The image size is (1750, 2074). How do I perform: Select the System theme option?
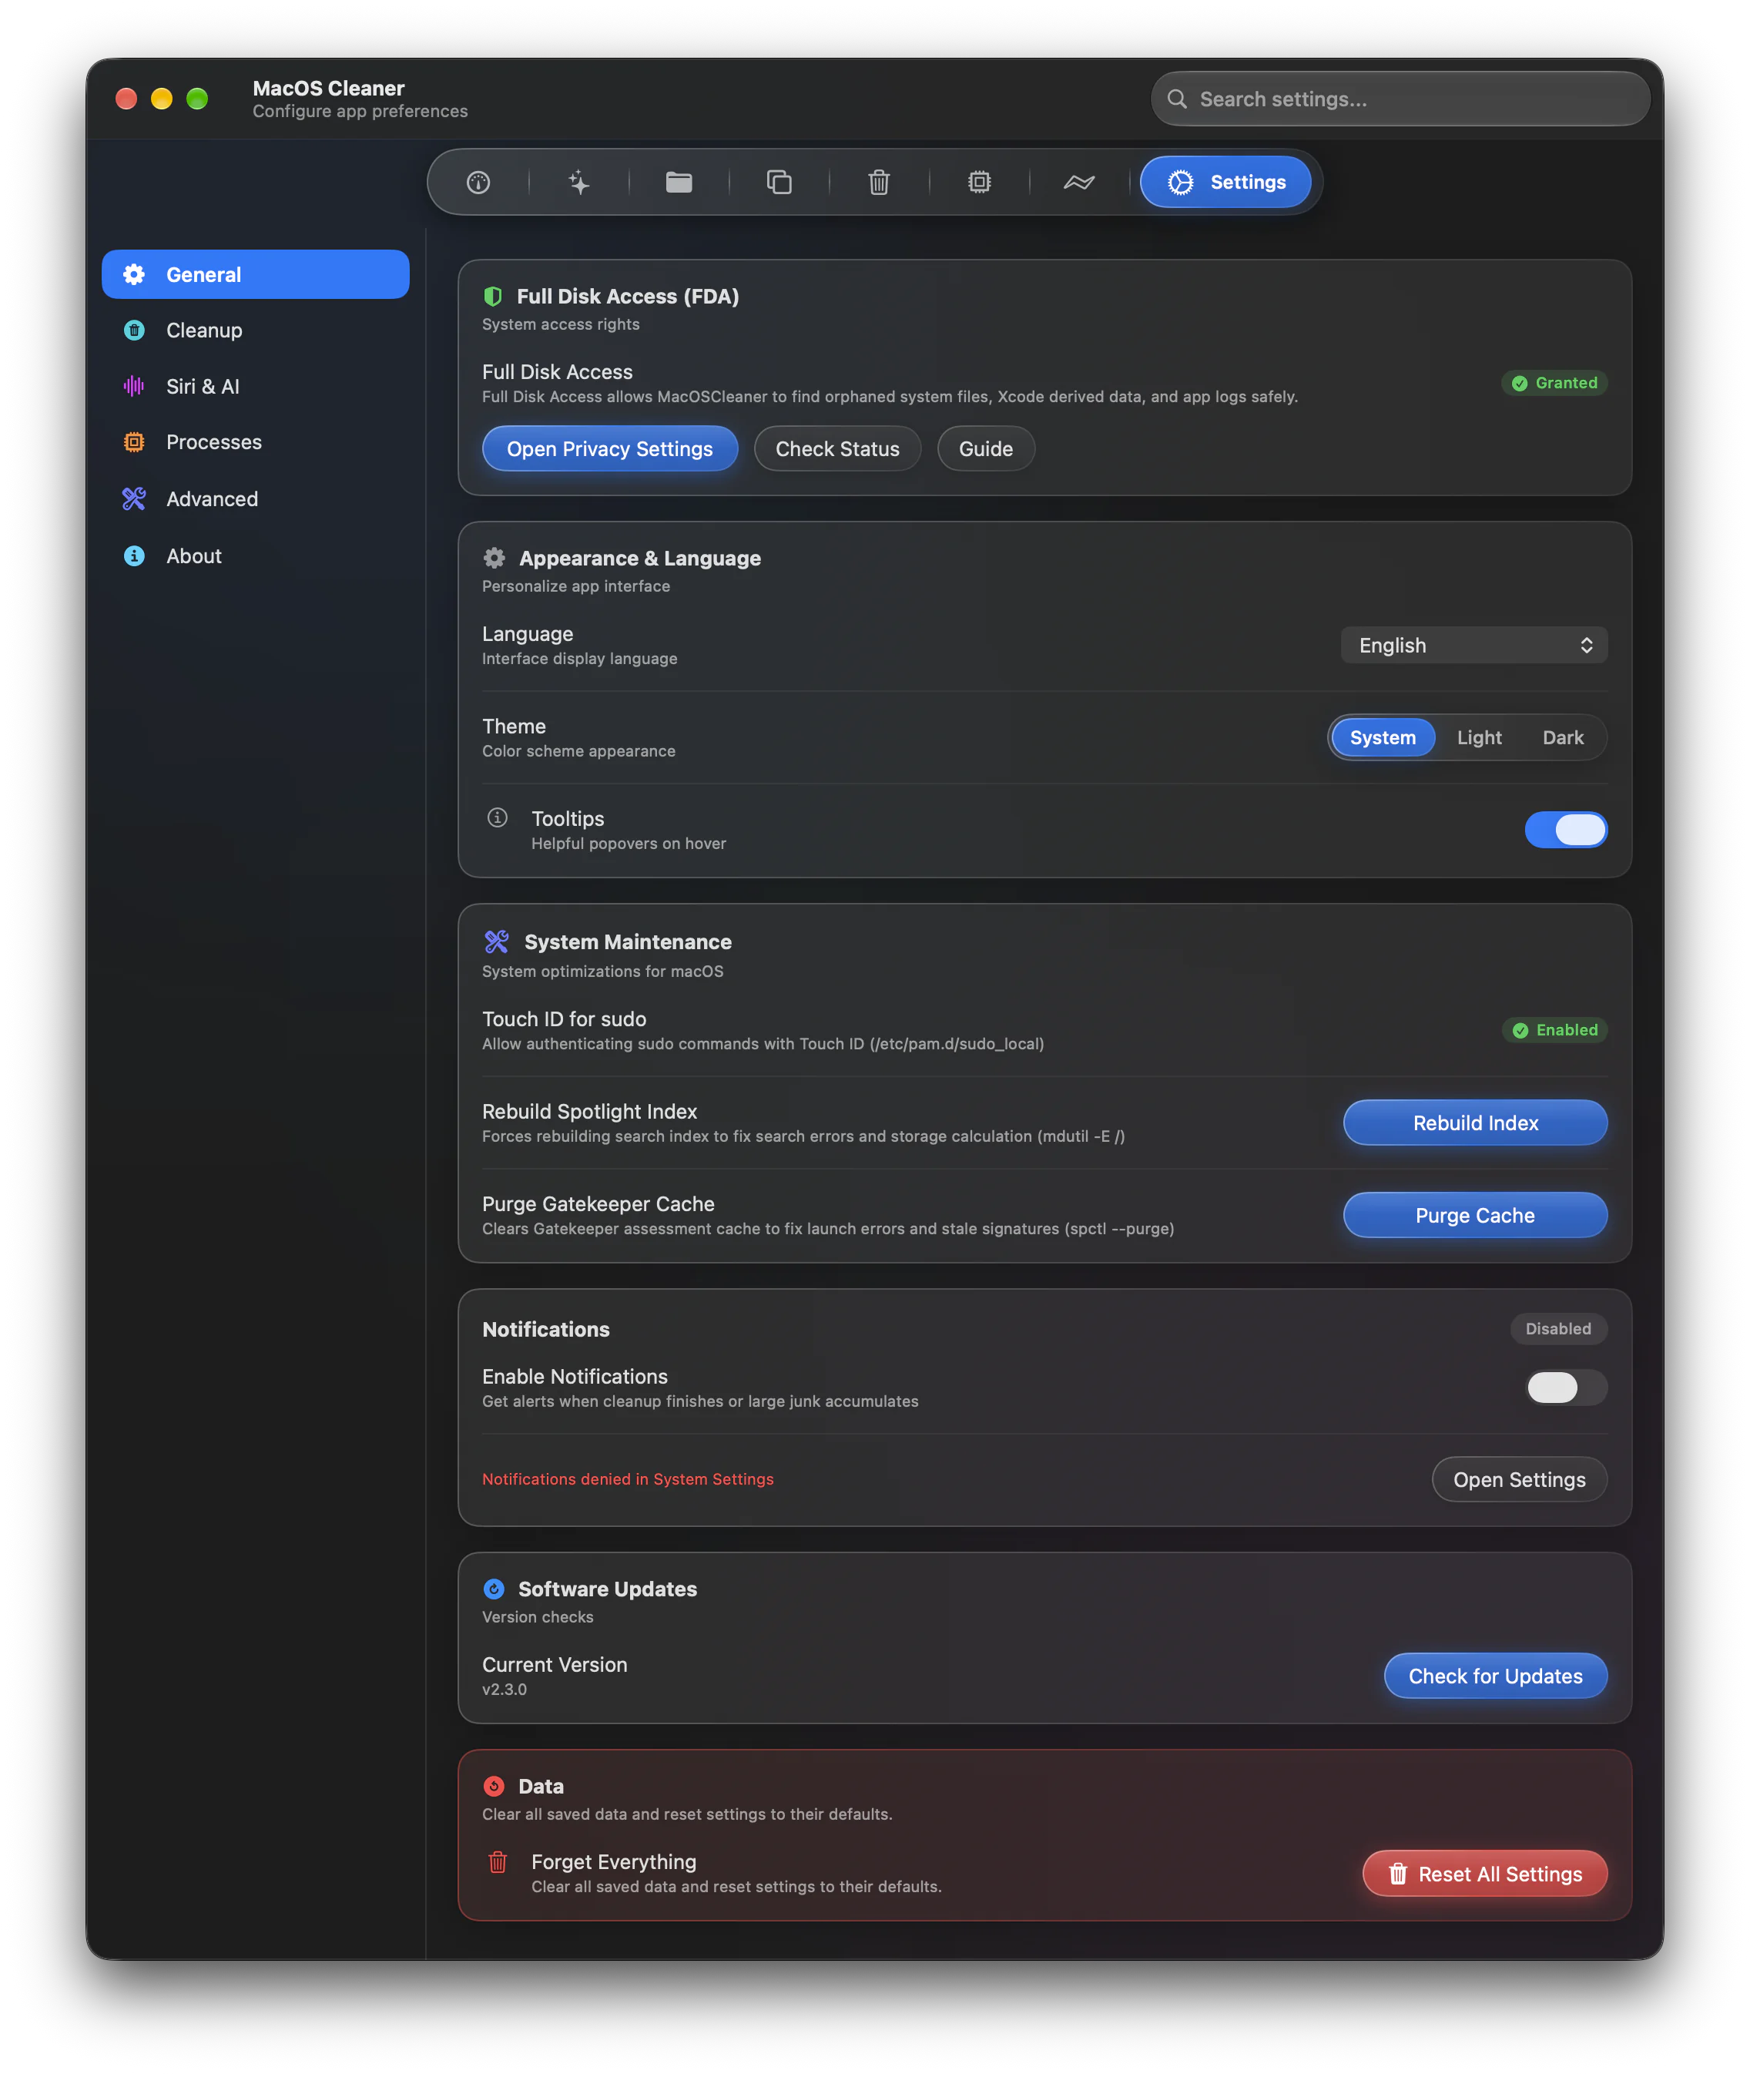1383,738
